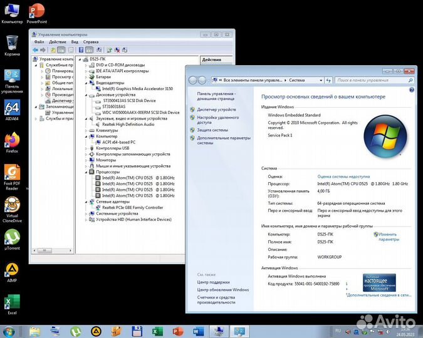Launch AIDA64 from the desktop

click(x=12, y=110)
